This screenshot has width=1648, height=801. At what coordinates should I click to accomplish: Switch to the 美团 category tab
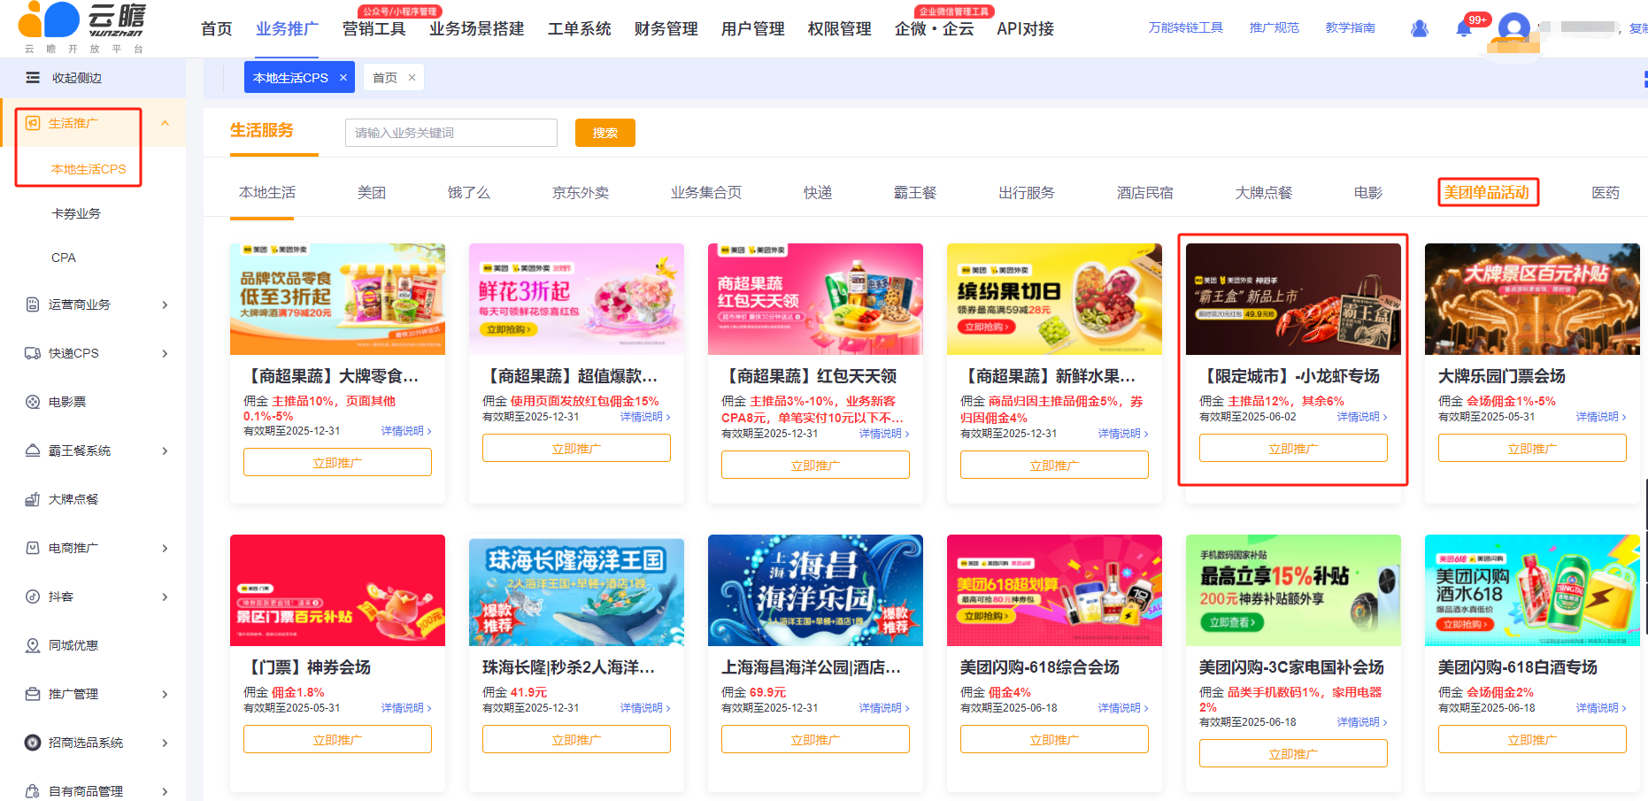pos(372,192)
